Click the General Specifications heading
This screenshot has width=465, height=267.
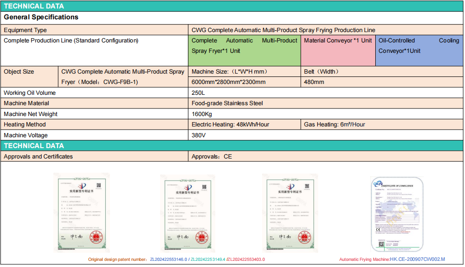tap(41, 17)
